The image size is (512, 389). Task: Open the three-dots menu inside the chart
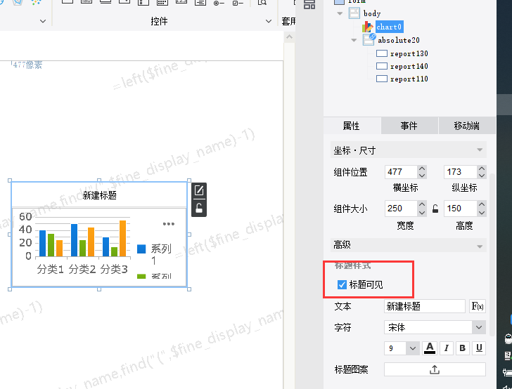click(x=169, y=224)
